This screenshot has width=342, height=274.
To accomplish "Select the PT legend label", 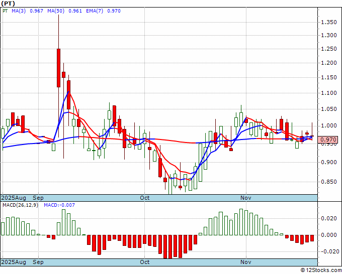I will tap(5, 11).
